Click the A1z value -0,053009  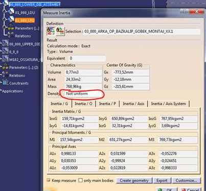point(79,168)
